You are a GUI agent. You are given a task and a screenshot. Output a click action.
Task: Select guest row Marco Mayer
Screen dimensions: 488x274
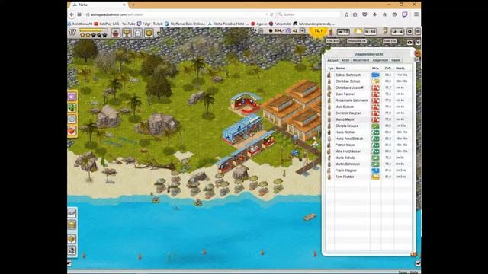(370, 119)
